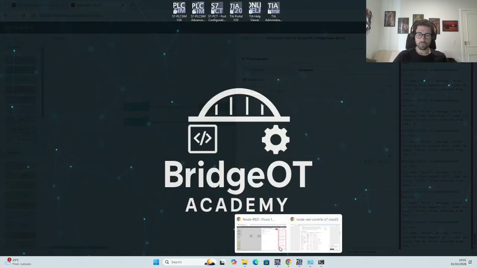
Task: Open the TIA Help Viewer shortcut
Action: [x=255, y=12]
